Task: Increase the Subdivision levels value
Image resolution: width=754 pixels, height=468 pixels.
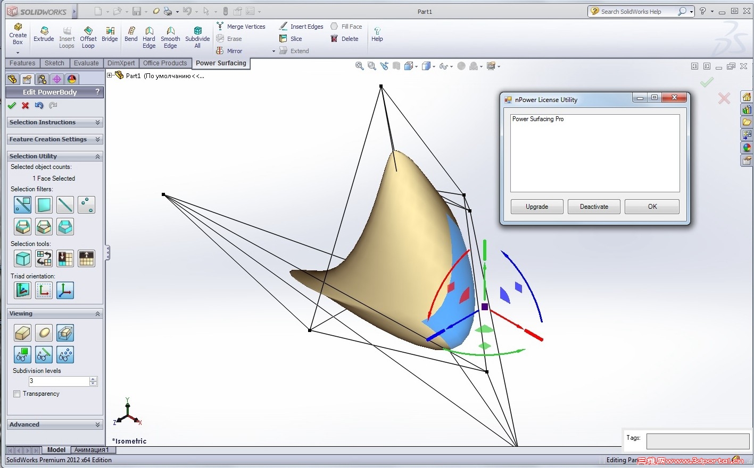Action: click(94, 379)
